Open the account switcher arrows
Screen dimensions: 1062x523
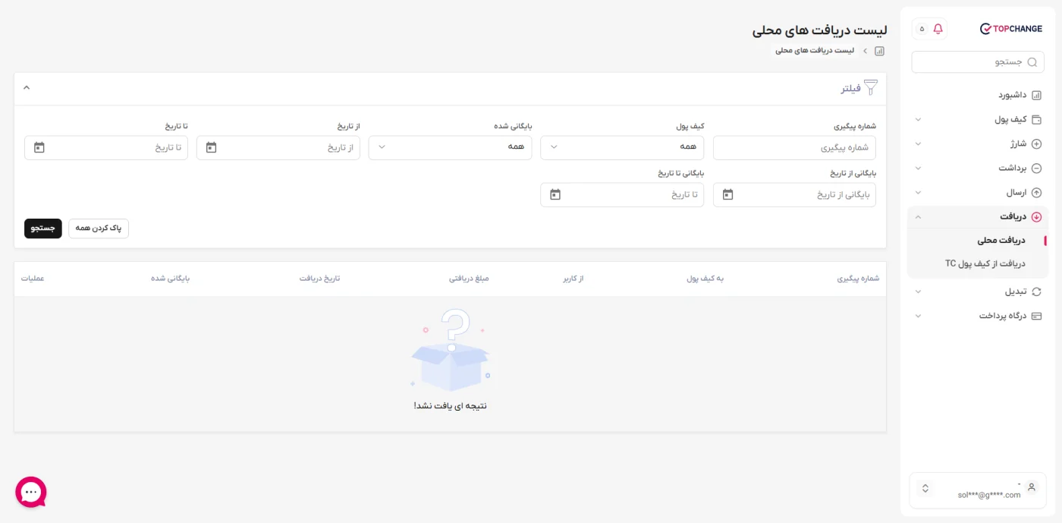coord(925,488)
